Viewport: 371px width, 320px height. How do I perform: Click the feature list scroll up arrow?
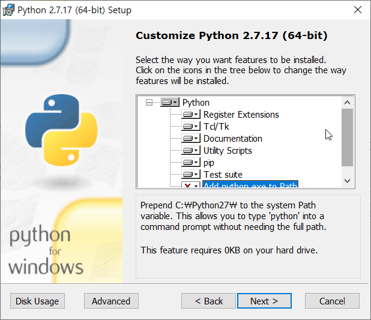(x=348, y=103)
